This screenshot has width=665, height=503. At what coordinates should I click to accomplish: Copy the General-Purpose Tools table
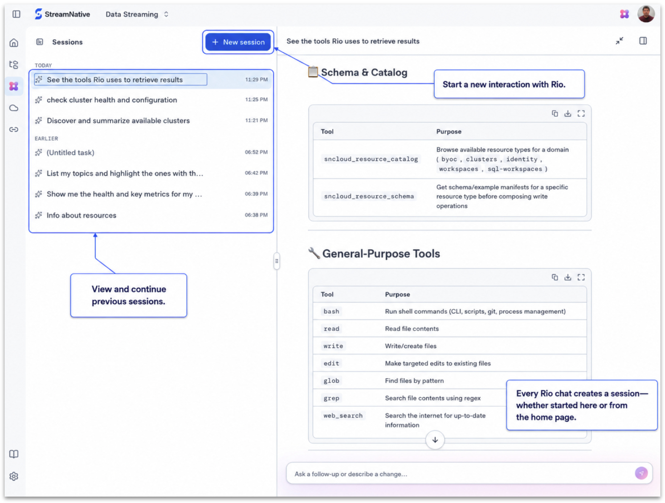(555, 277)
